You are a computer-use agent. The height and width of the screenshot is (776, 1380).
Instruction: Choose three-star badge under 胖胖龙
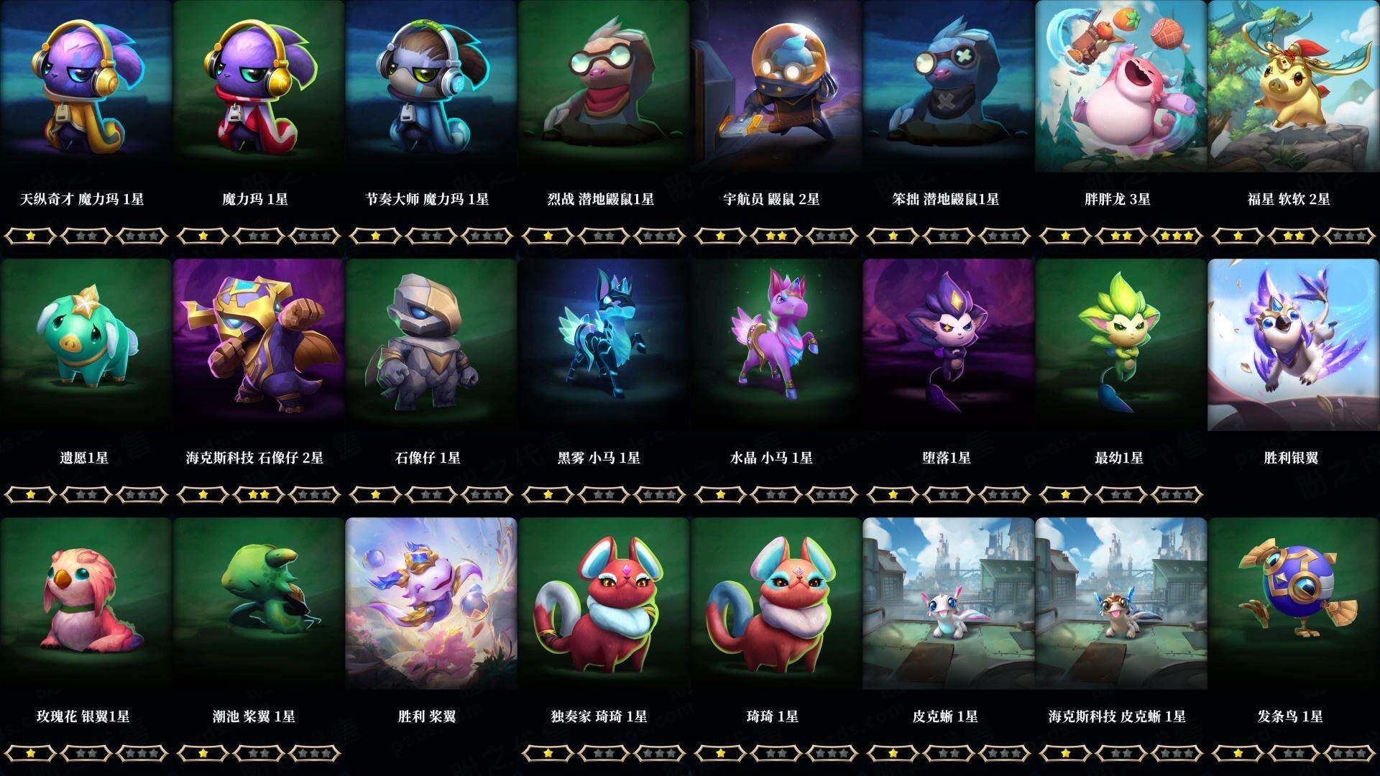tap(1177, 236)
